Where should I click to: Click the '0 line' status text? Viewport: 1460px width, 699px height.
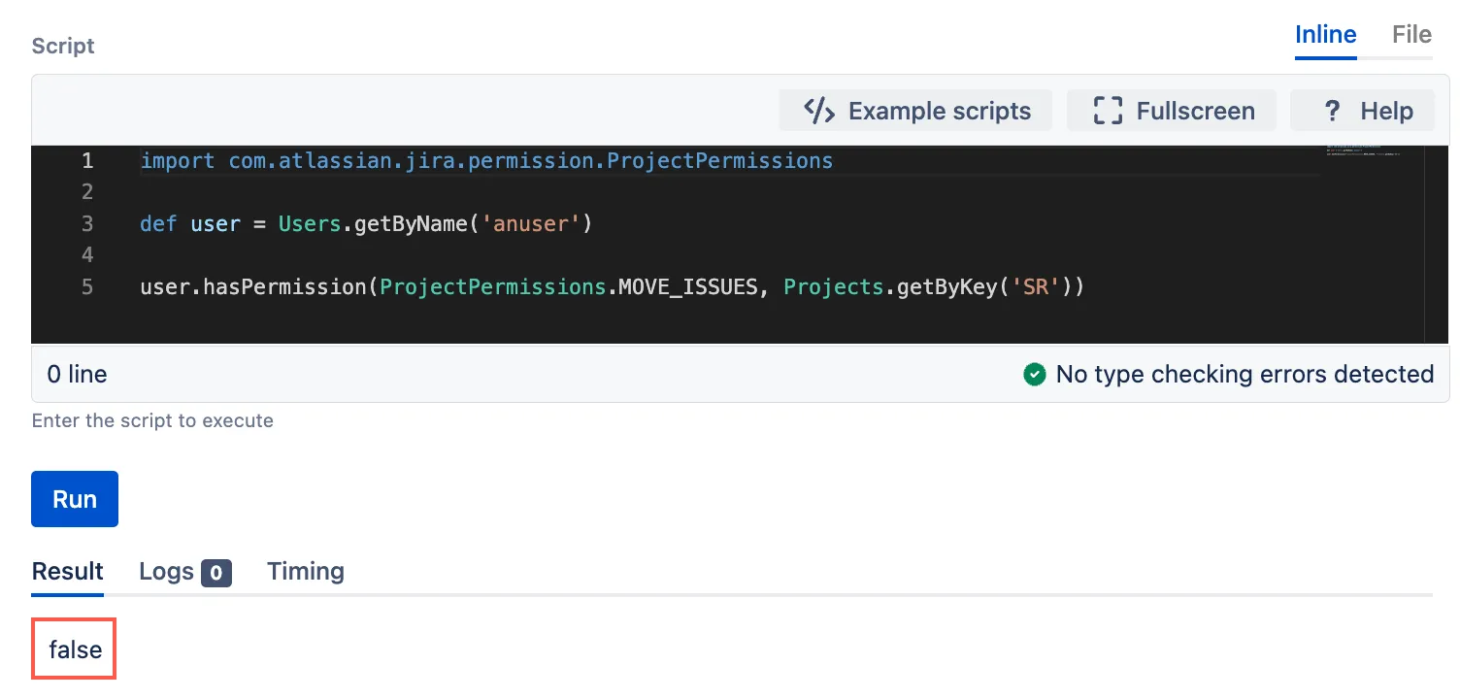point(77,374)
